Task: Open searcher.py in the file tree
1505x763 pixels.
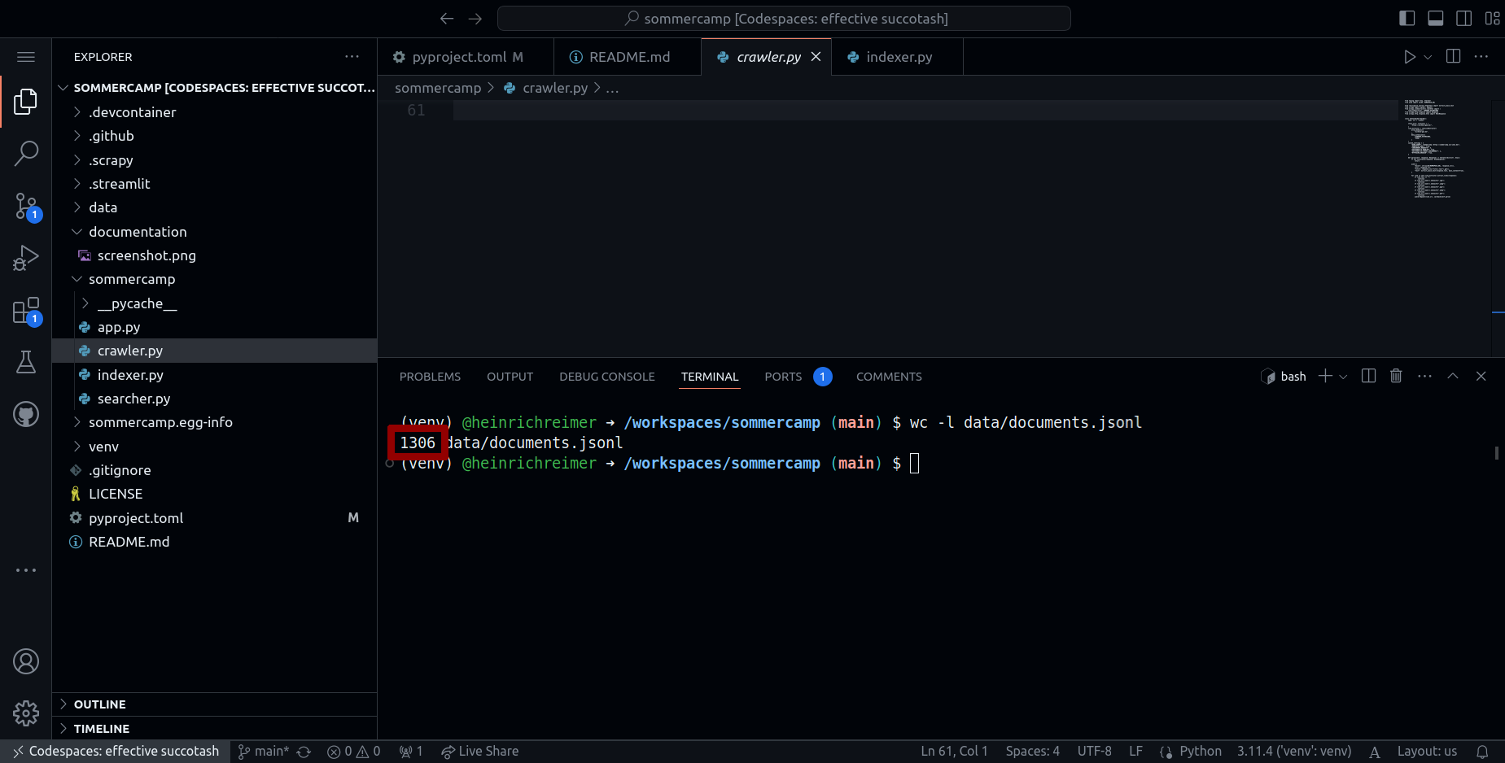Action: (214, 399)
